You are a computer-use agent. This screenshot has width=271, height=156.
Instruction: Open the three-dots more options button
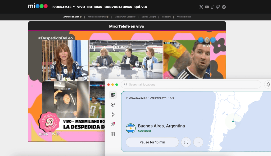(x=198, y=142)
